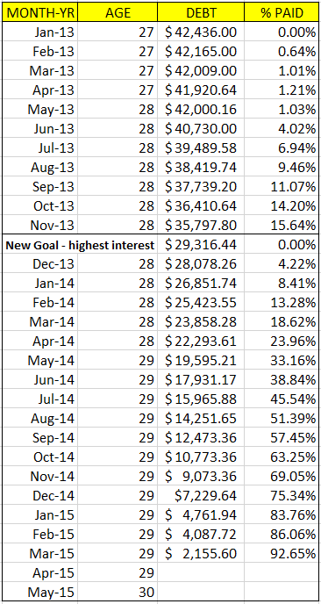Image resolution: width=321 pixels, height=604 pixels.
Task: Click the Dec-14 debt cell $7,229.64
Action: [201, 496]
